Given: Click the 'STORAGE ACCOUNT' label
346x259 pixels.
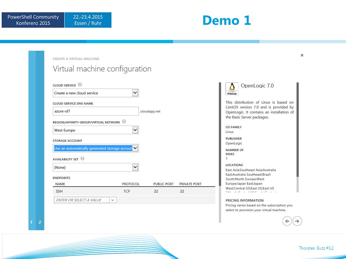Looking at the screenshot, I should coord(67,141).
